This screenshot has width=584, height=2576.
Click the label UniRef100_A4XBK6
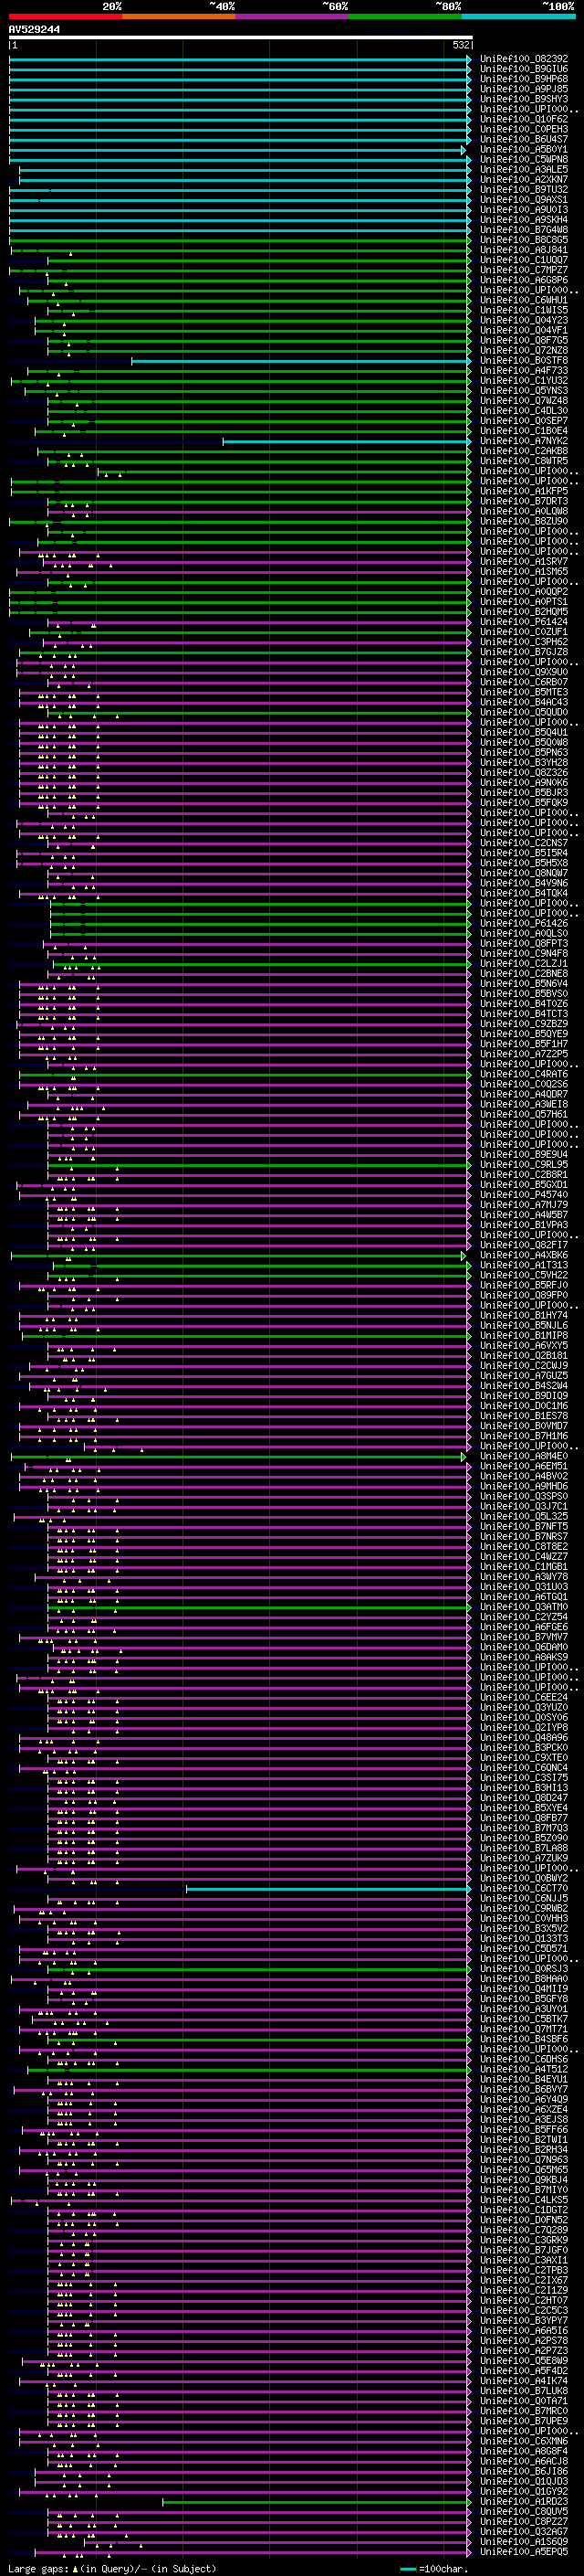pyautogui.click(x=524, y=1255)
